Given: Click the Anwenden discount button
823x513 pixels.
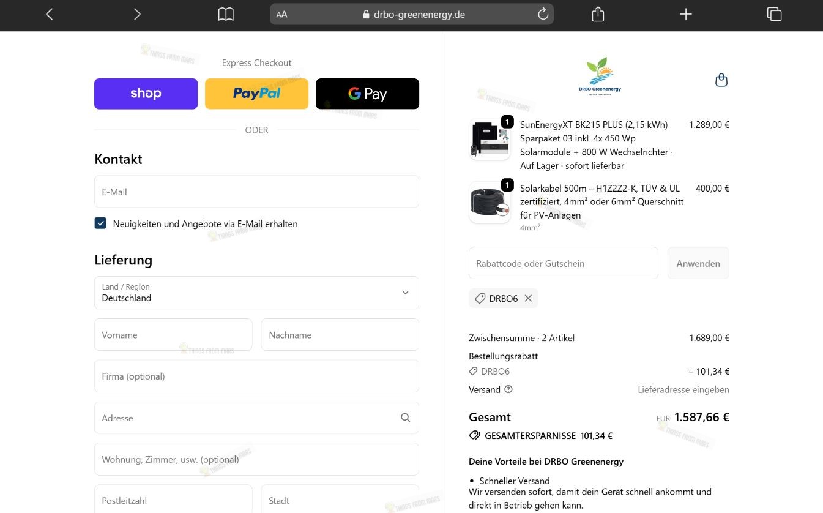Looking at the screenshot, I should click(x=698, y=263).
